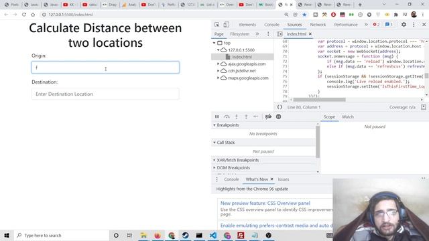
Task: Open a new browser tab
Action: click(x=360, y=5)
